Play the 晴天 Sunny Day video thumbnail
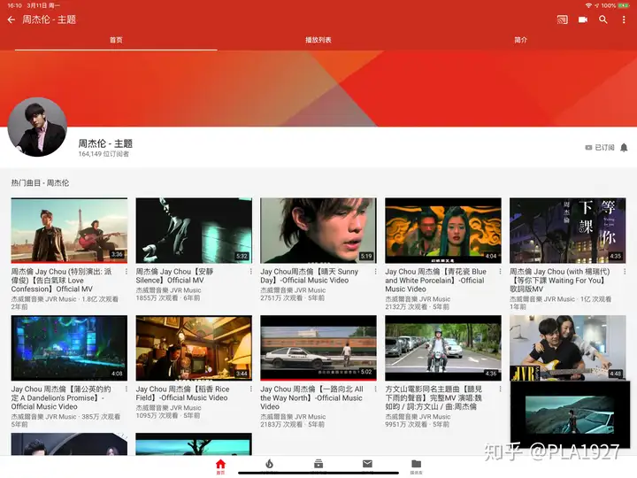Viewport: 637px width, 478px height. pos(318,230)
